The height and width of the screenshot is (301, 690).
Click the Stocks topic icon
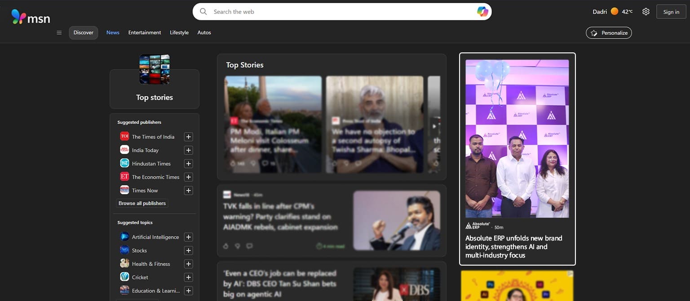pyautogui.click(x=124, y=250)
